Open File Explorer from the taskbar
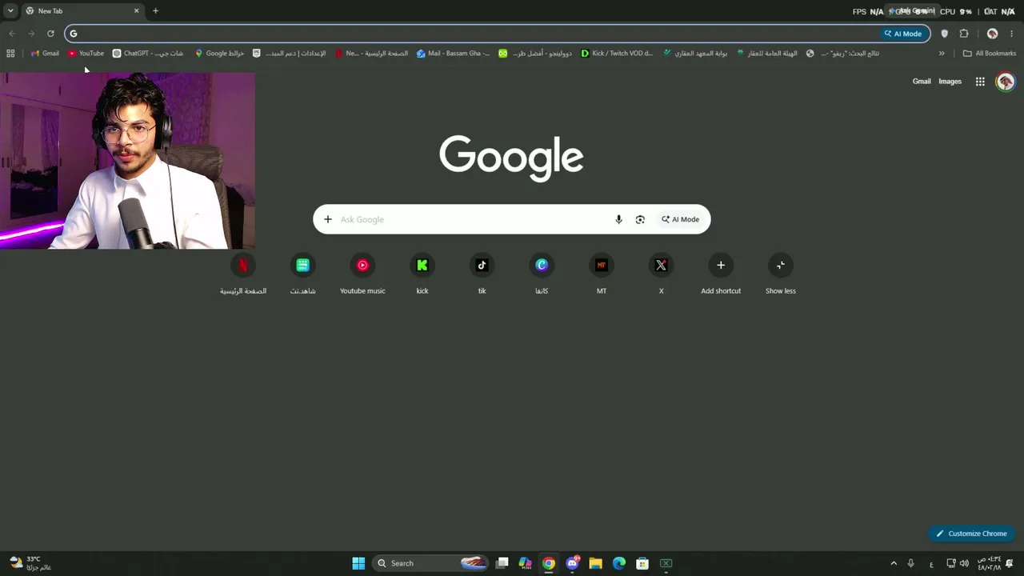 click(x=595, y=563)
